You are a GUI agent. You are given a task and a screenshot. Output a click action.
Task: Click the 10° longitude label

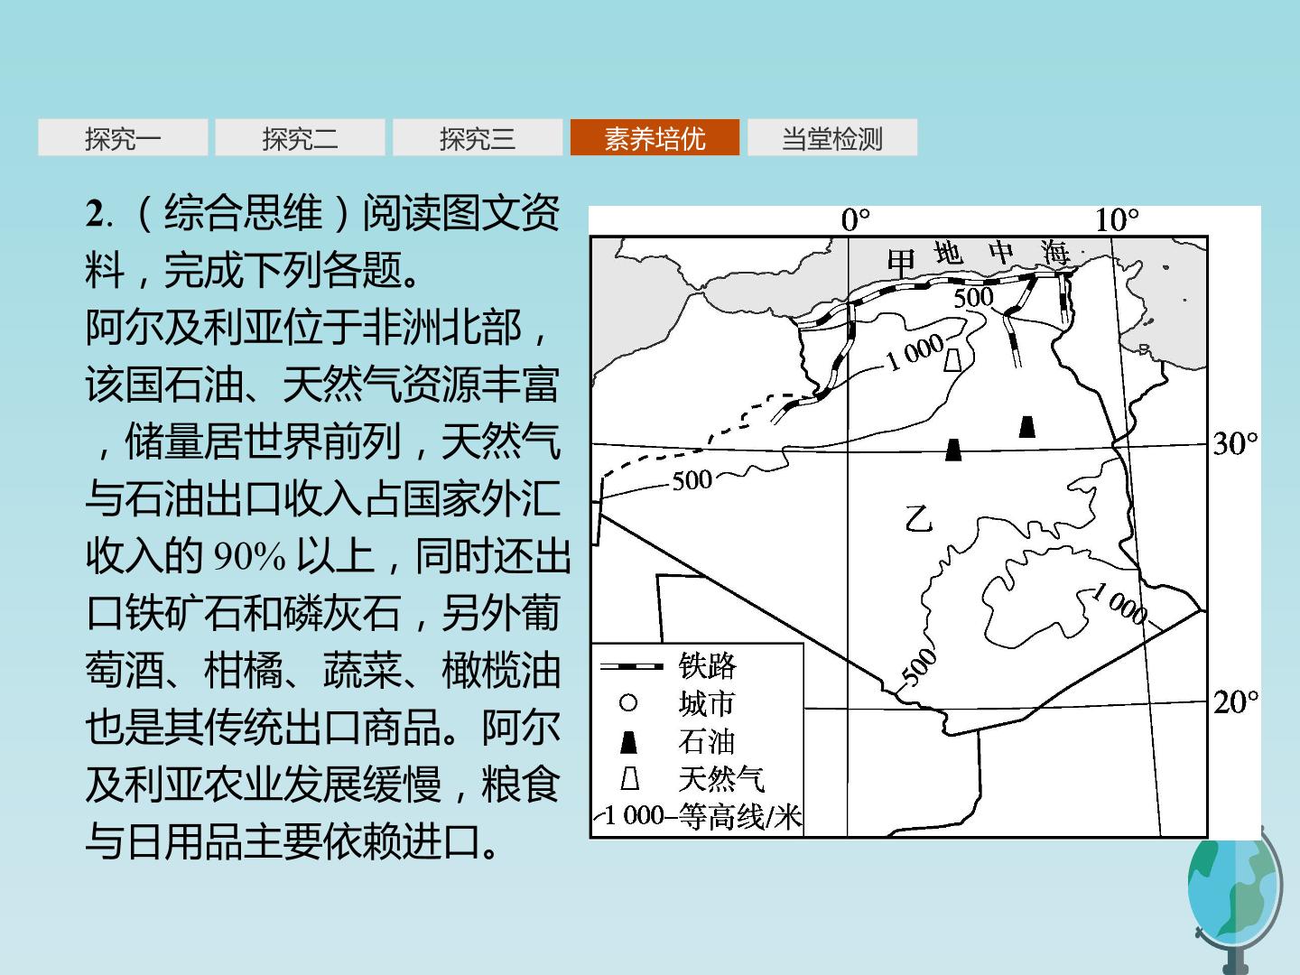point(1117,220)
